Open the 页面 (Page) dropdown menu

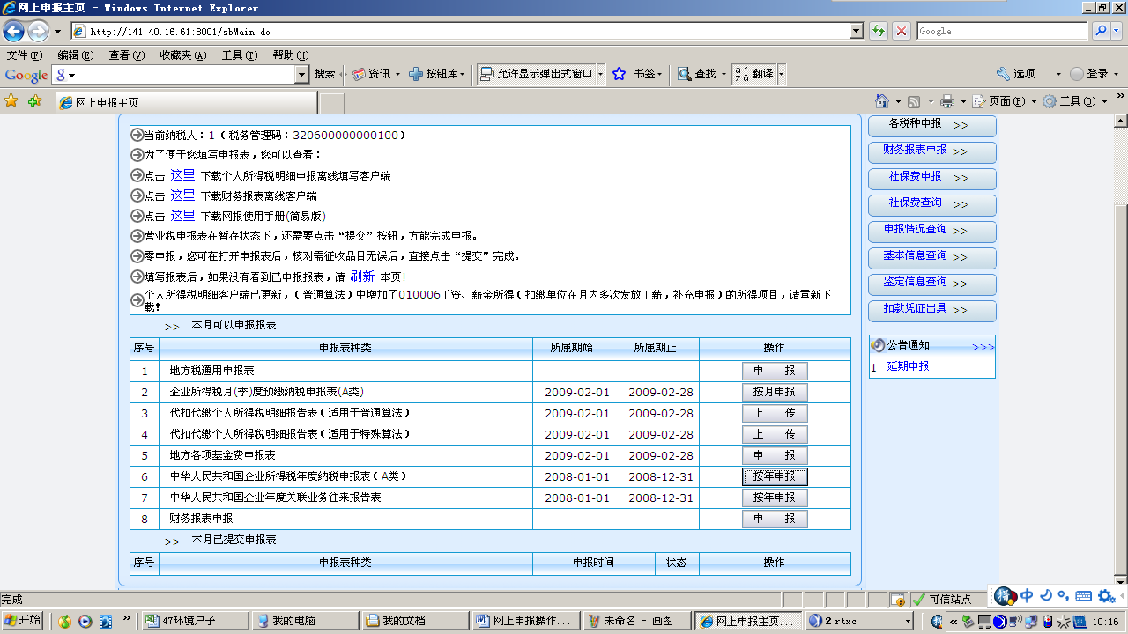pyautogui.click(x=1005, y=101)
